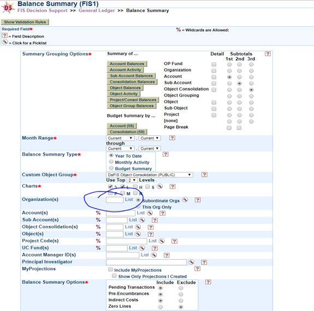Viewport: 314px width, 311px height.
Task: Open help icon for Custom Object Group
Action: [x=204, y=175]
